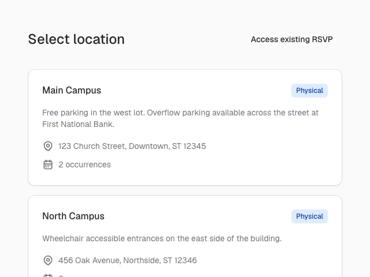Click the occurrences count cut off under North Campus
Image resolution: width=370 pixels, height=277 pixels.
tap(61, 276)
